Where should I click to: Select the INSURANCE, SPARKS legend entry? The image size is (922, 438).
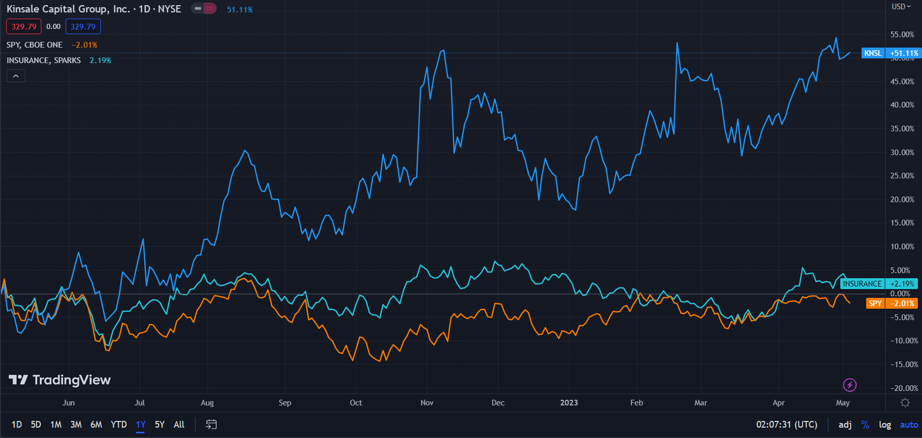coord(44,61)
